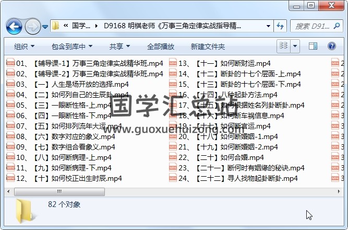Click the scrollbar left arrow
This screenshot has height=230, width=348.
8,191
